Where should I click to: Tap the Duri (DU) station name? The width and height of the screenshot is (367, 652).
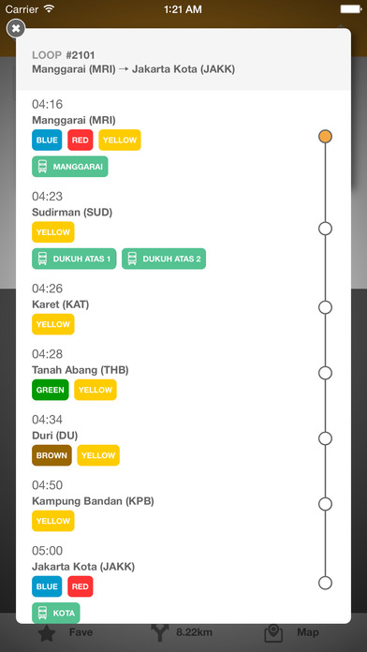pos(55,436)
